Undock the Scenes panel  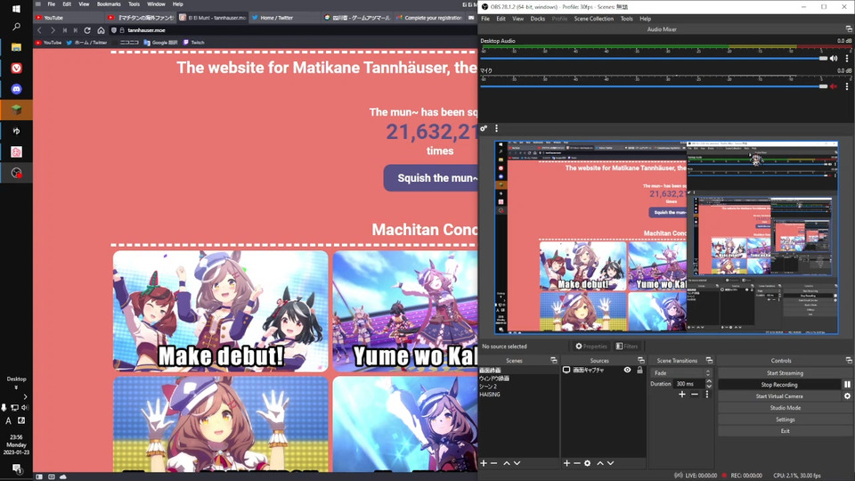[x=553, y=361]
